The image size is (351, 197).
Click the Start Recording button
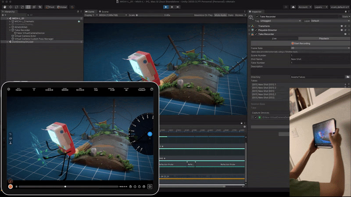point(301,43)
